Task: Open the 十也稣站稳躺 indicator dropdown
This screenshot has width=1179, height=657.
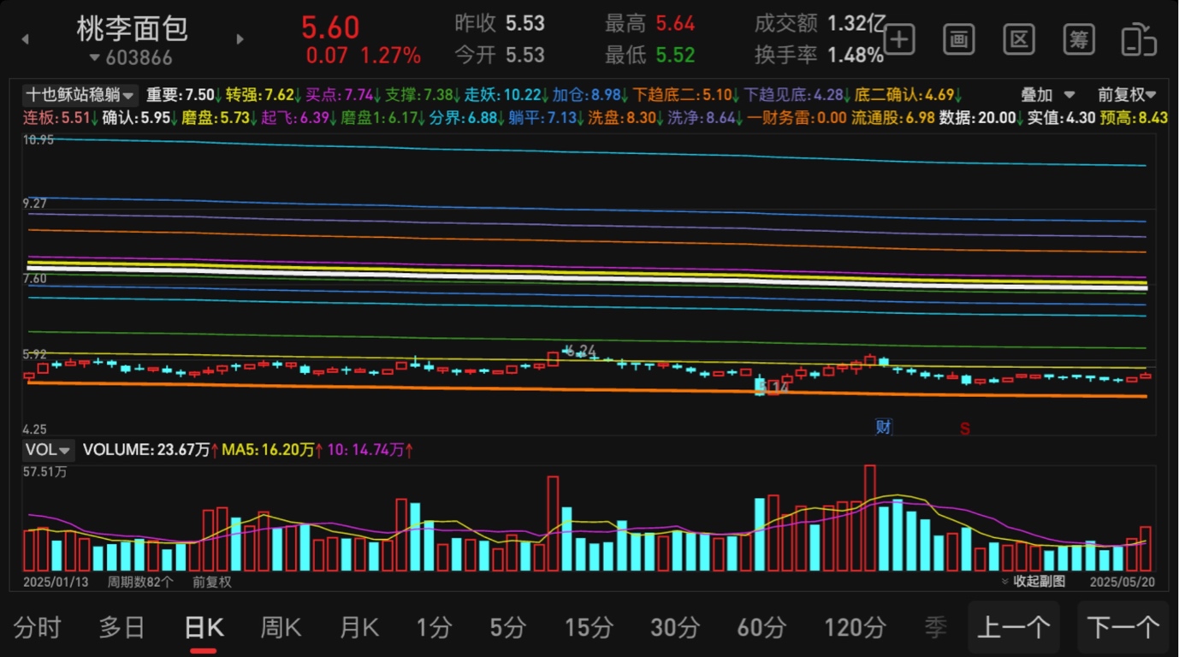Action: point(80,95)
